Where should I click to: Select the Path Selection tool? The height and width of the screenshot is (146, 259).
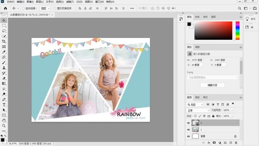pyautogui.click(x=4, y=110)
